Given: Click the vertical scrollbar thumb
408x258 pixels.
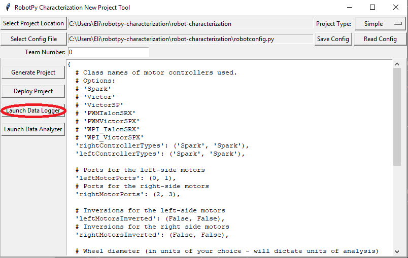Looking at the screenshot, I should pos(397,117).
